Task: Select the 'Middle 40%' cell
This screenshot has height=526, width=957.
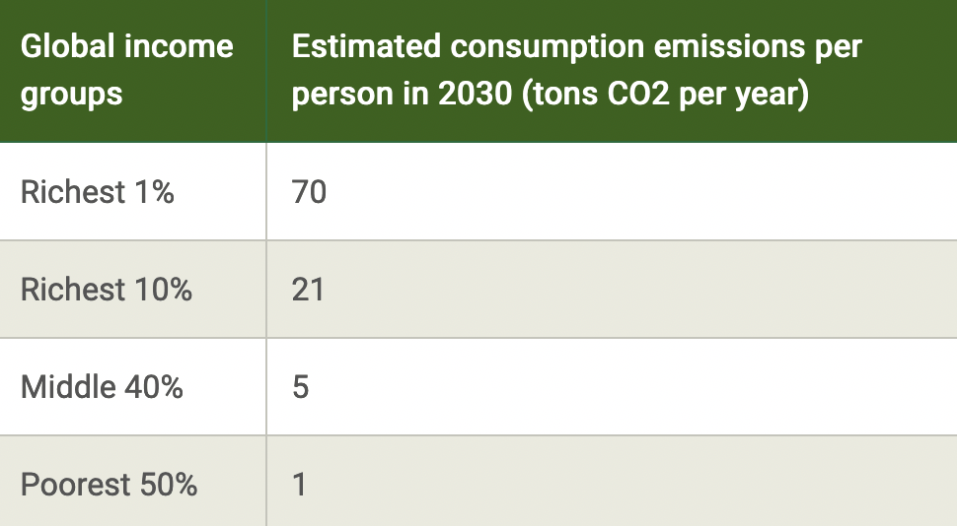Action: pos(102,387)
